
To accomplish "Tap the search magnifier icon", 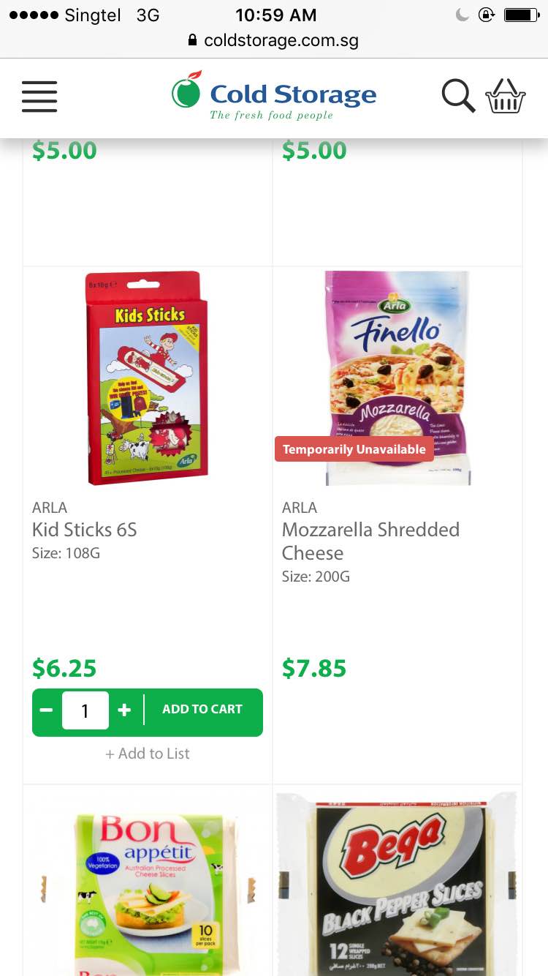I will 458,96.
